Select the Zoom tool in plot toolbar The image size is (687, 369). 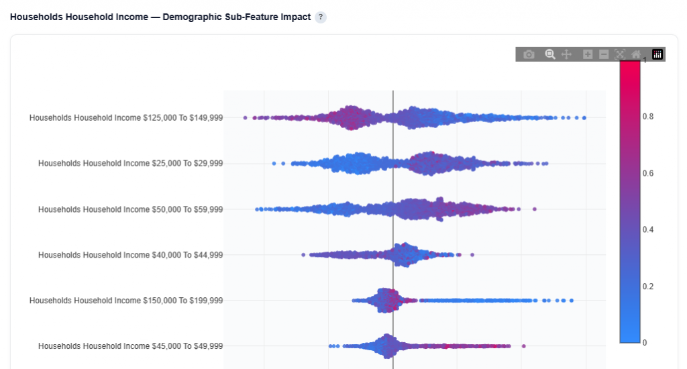[x=550, y=54]
